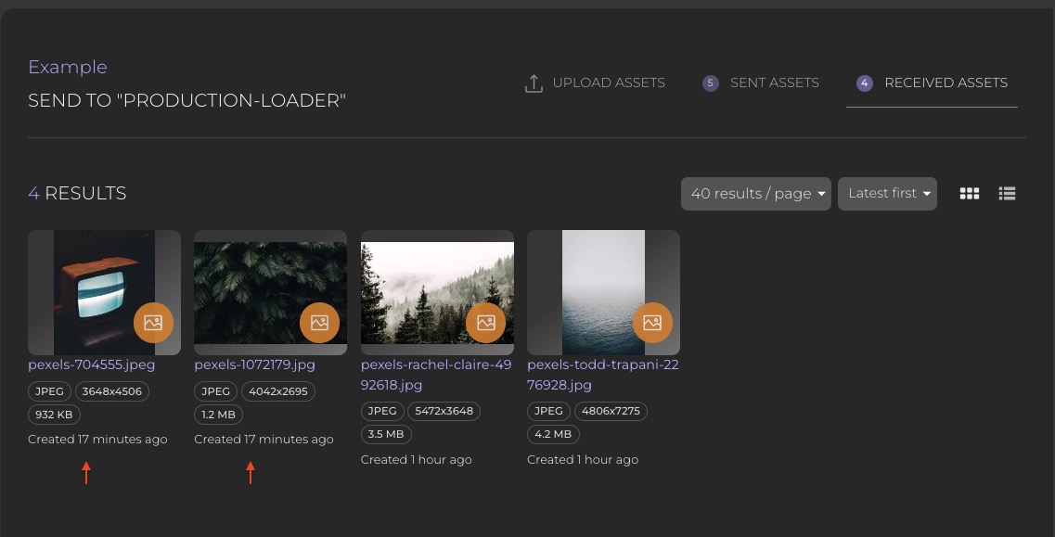The height and width of the screenshot is (537, 1055).
Task: Open the Latest first sort dropdown
Action: coord(887,194)
